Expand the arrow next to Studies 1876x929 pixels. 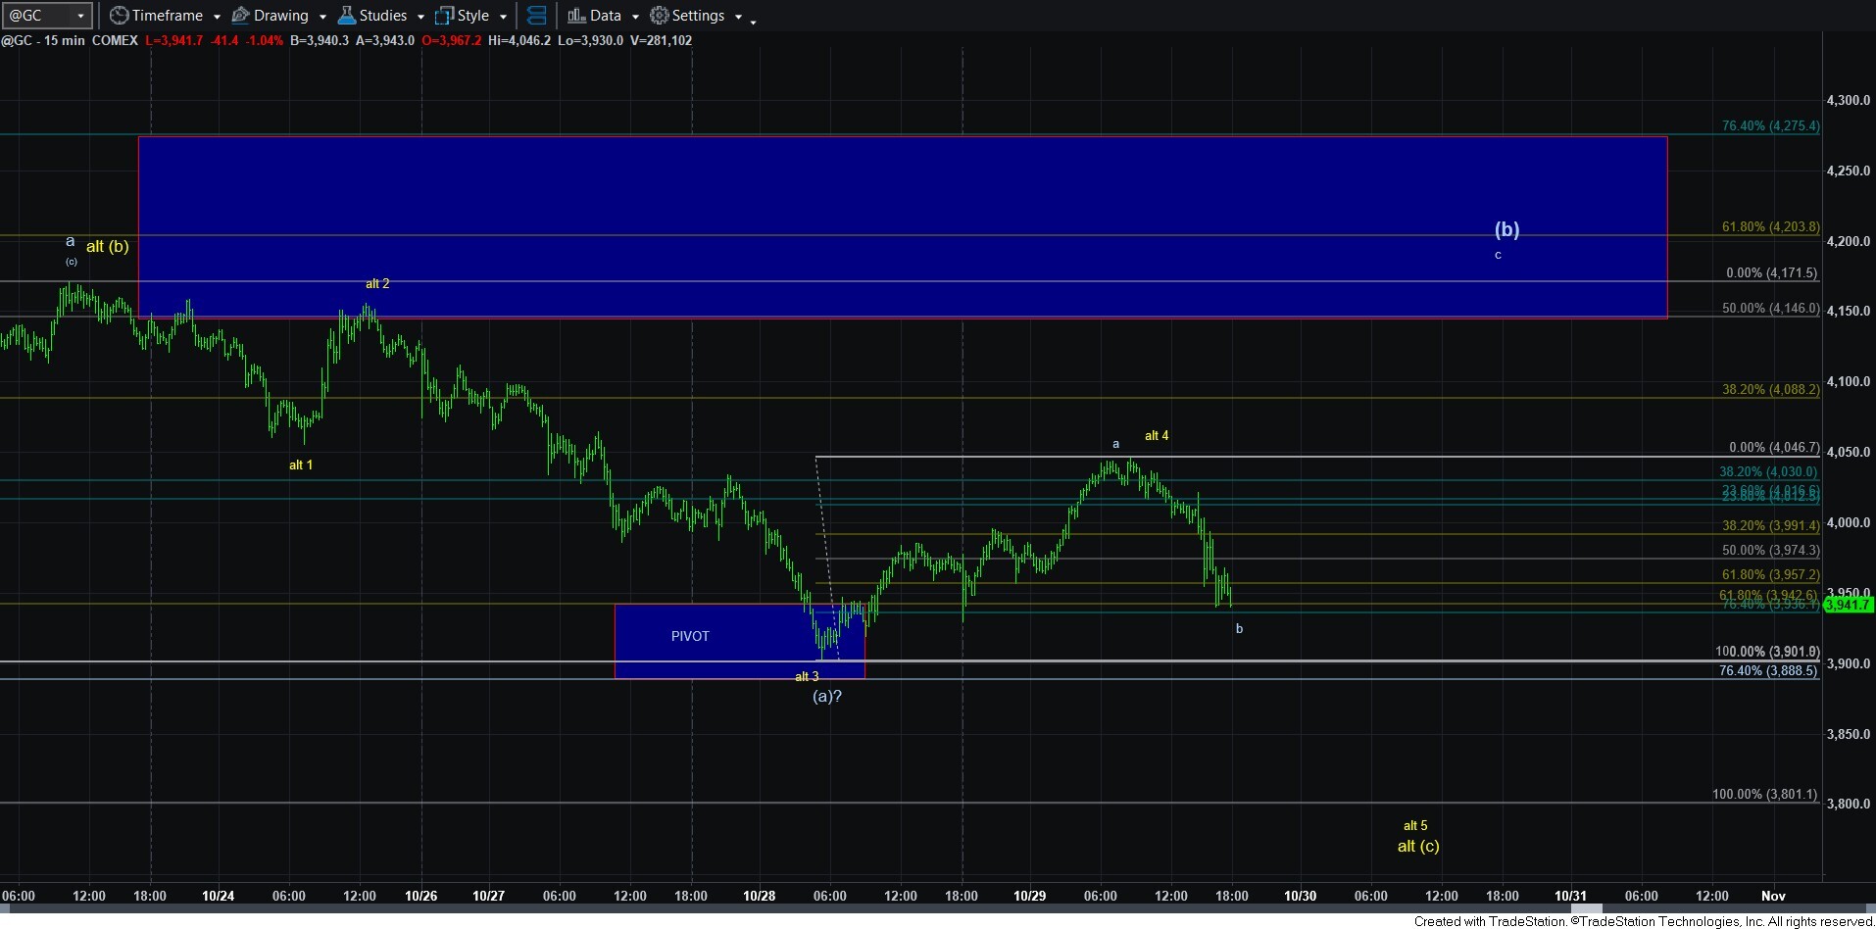(420, 17)
